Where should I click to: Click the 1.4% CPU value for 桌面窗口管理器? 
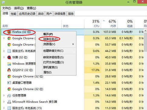point(96,83)
